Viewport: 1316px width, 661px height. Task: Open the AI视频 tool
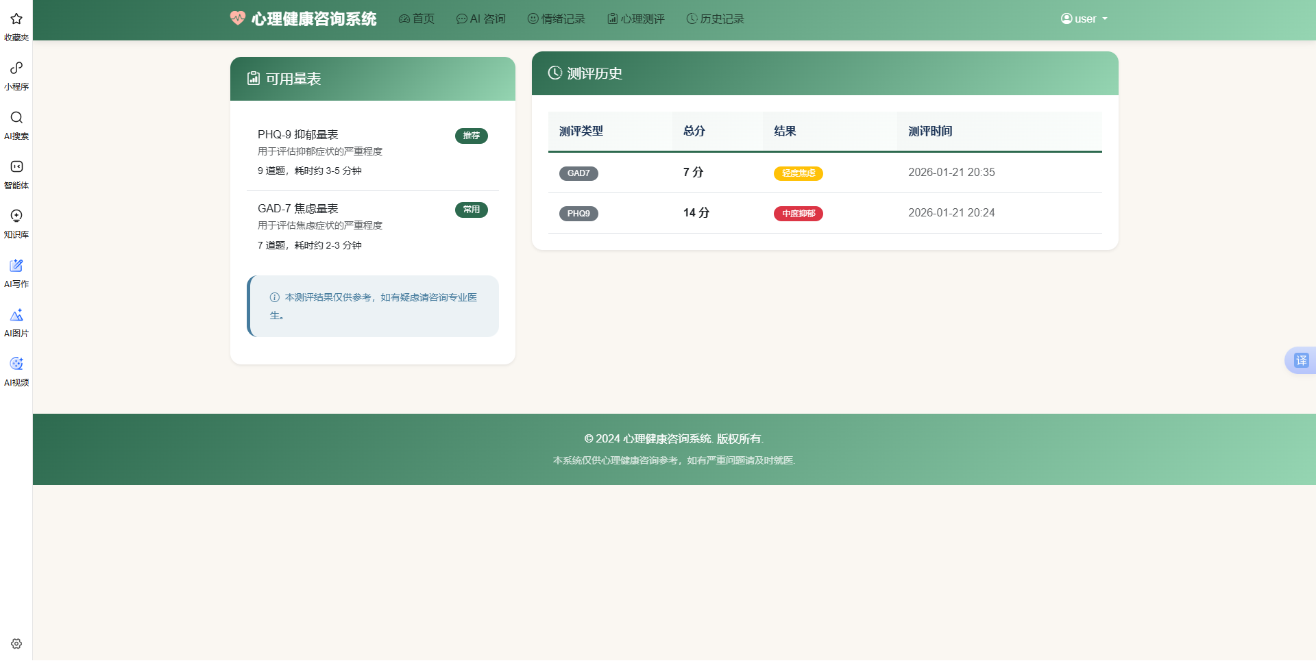coord(16,371)
